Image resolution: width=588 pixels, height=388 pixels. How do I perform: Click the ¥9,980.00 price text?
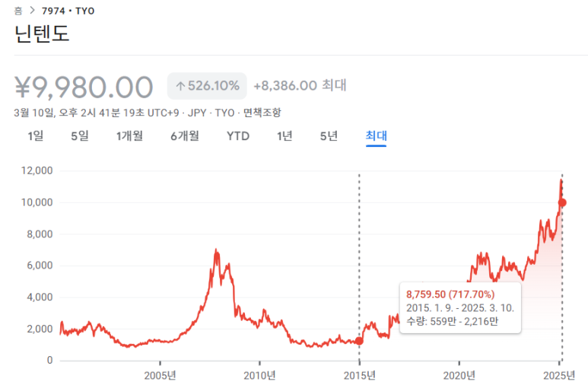[x=84, y=87]
